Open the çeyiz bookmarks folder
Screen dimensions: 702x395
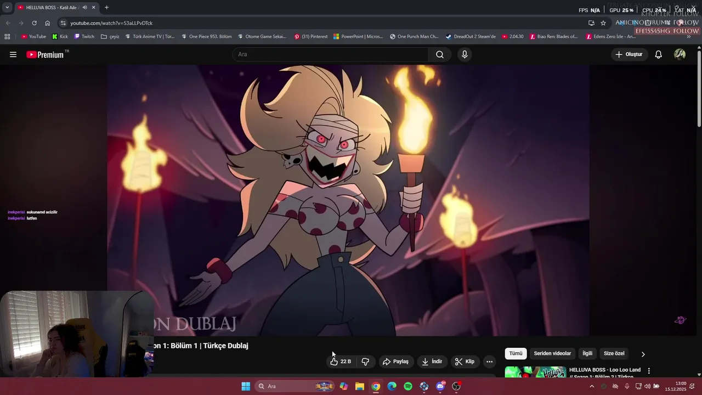click(x=110, y=37)
